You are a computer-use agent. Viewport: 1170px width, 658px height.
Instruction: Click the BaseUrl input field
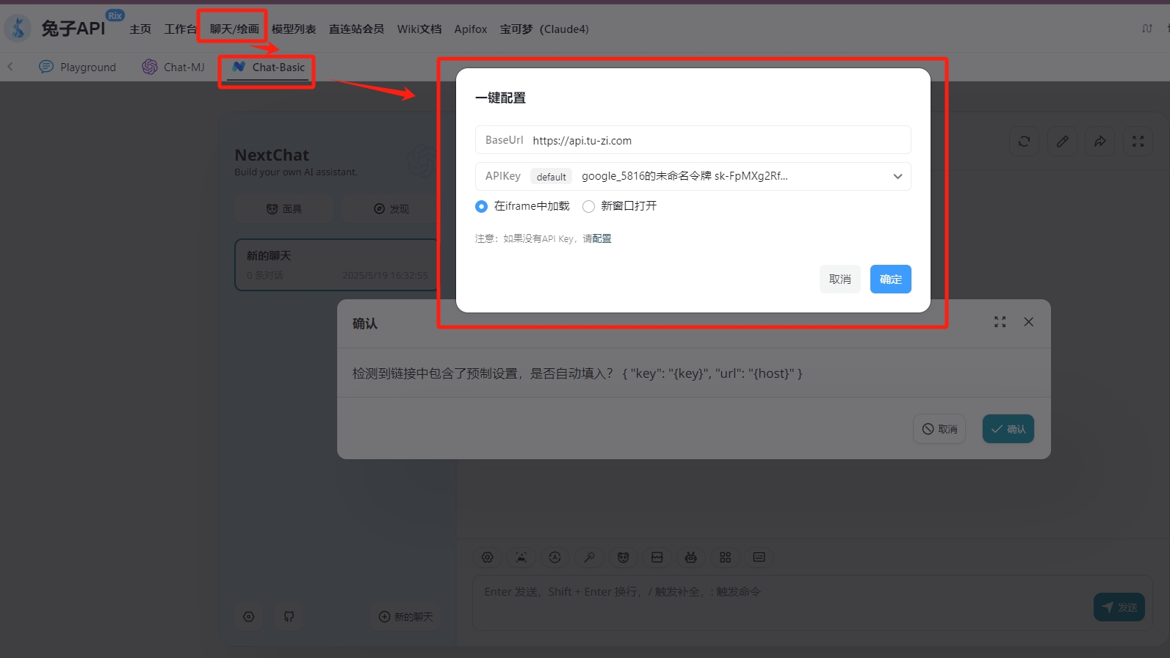click(716, 141)
